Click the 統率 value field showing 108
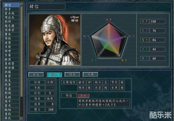Viewport: 174px width, 121px height. pos(157,22)
